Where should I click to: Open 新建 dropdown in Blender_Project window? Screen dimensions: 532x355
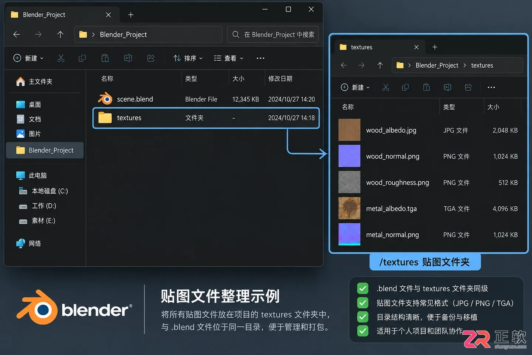[28, 58]
